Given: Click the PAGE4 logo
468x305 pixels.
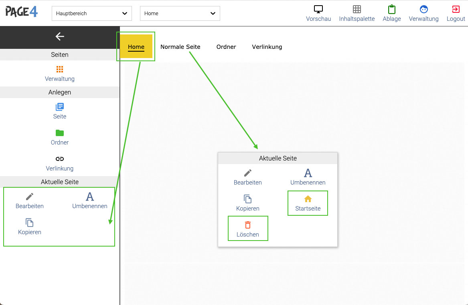Looking at the screenshot, I should (x=22, y=12).
